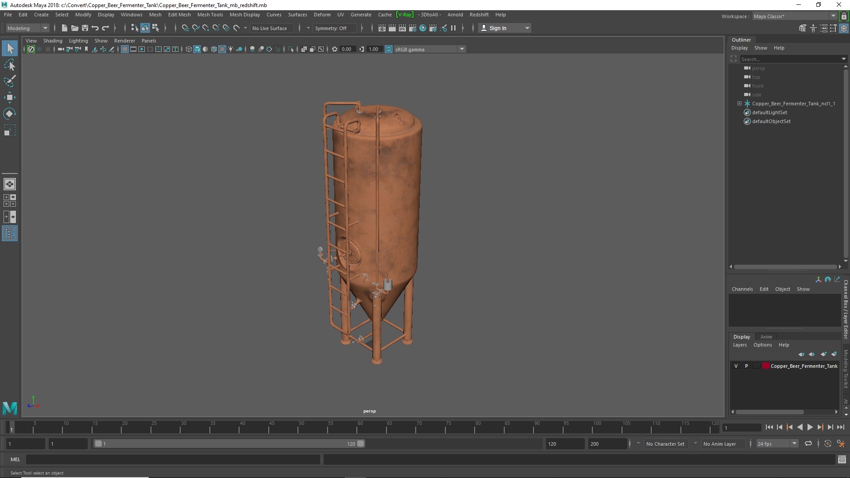Redo the last action
The image size is (850, 478).
(x=105, y=28)
